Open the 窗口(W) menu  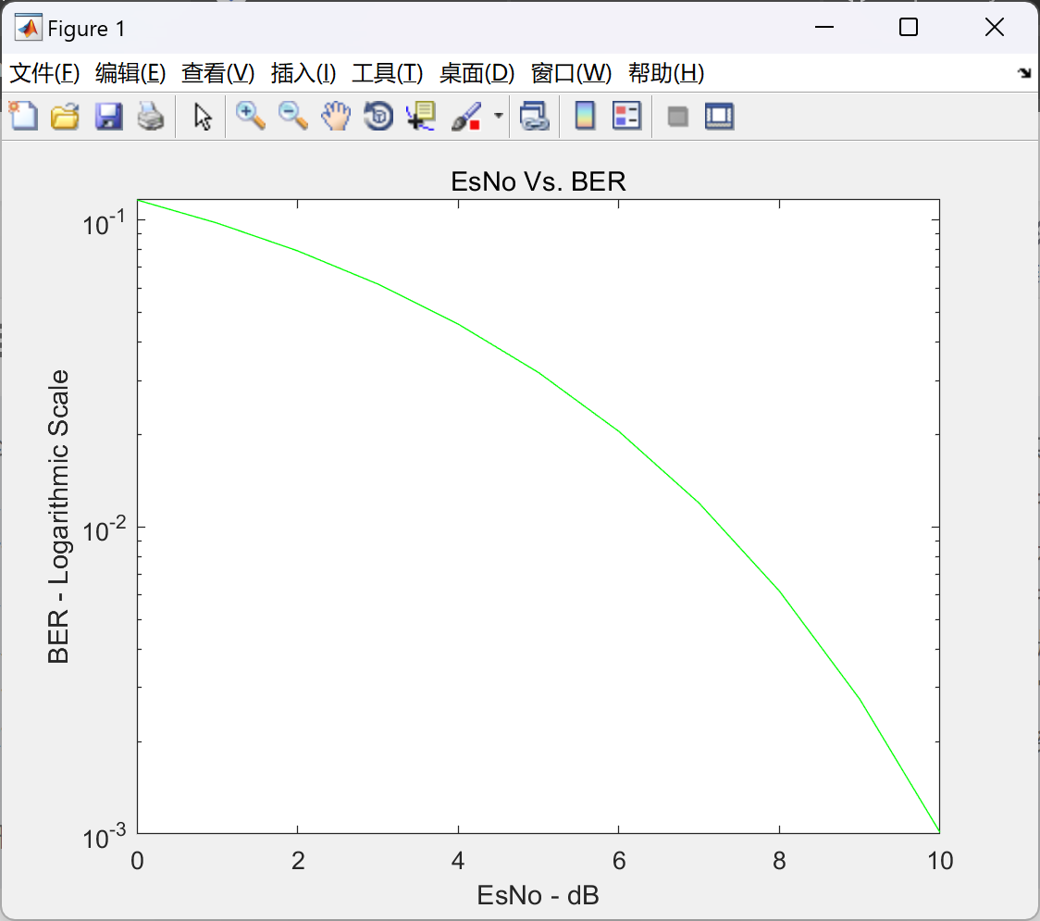[570, 73]
